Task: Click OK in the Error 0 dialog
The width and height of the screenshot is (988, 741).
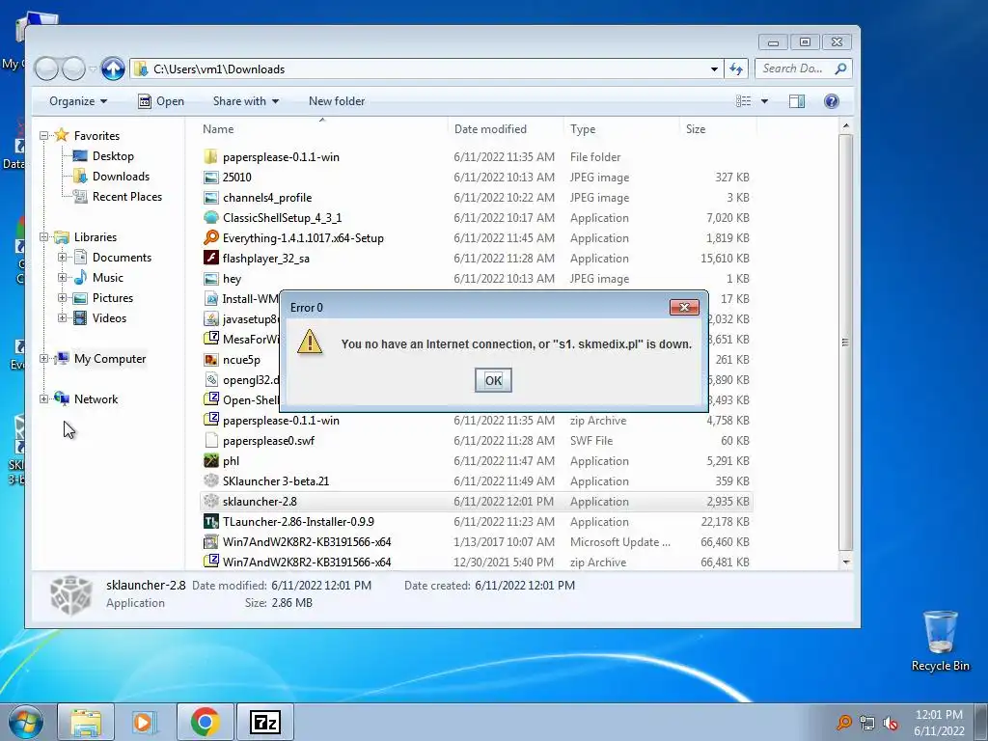Action: [493, 380]
